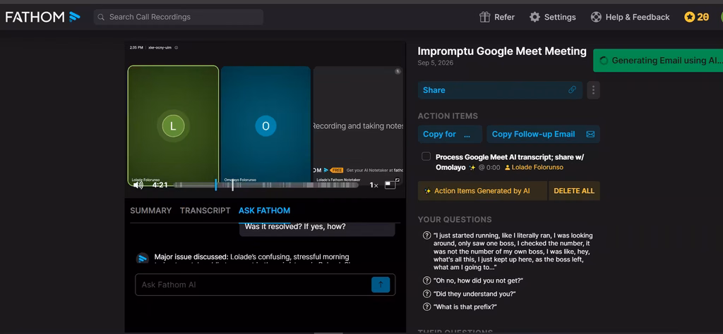
Task: Click the Generating Email using AI notification
Action: coord(658,61)
